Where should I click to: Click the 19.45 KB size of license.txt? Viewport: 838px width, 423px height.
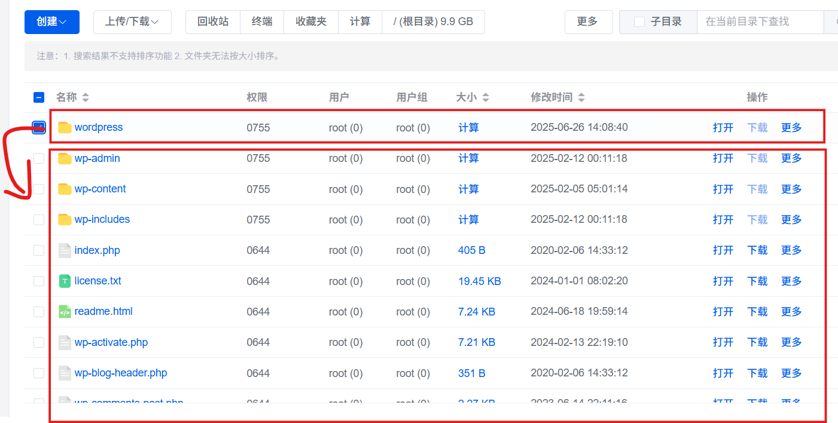(x=480, y=281)
